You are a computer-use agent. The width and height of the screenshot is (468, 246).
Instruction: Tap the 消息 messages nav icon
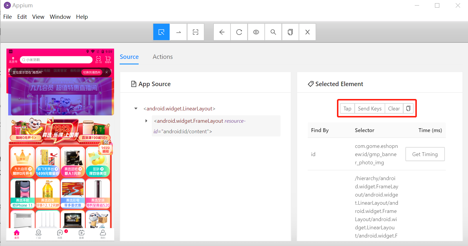coord(60,234)
